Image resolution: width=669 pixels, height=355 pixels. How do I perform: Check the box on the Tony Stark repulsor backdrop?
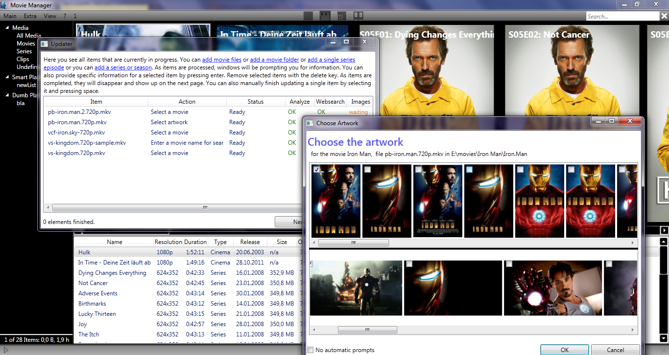[509, 264]
